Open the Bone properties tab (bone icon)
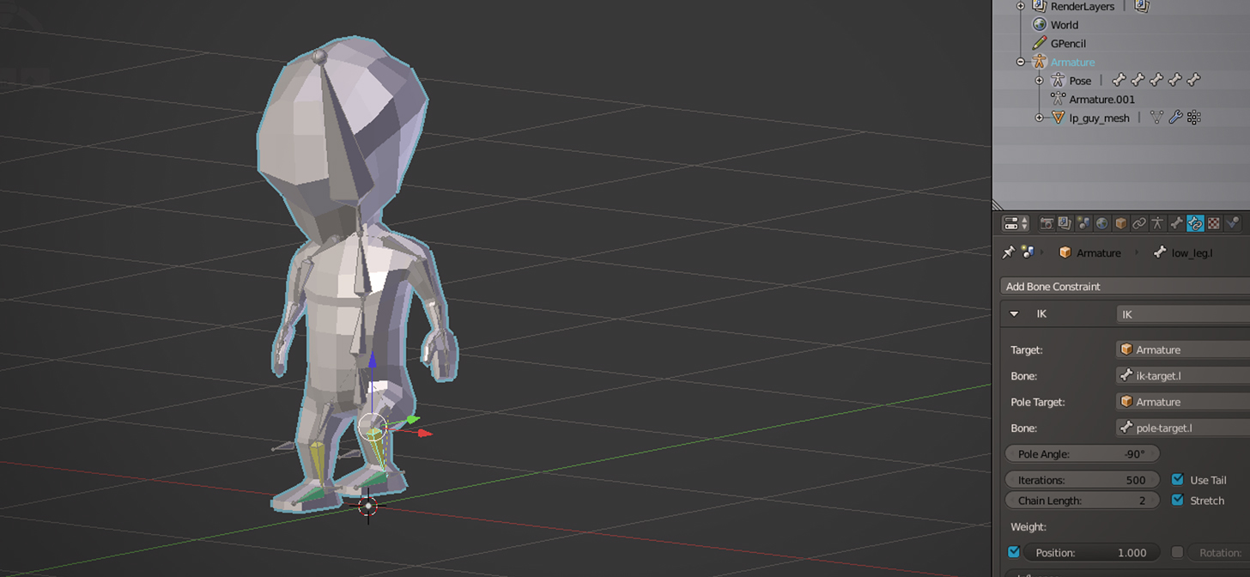The height and width of the screenshot is (577, 1250). (1176, 223)
